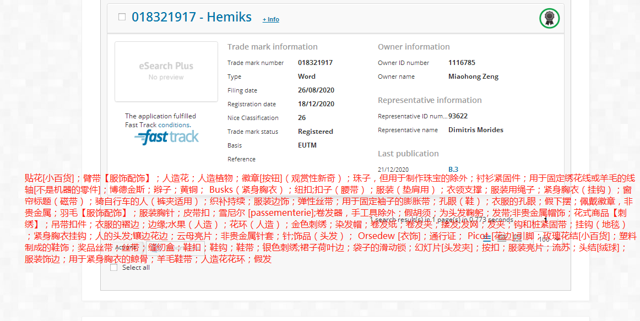The image size is (640, 321).
Task: Expand details with the + Info link
Action: 270,19
